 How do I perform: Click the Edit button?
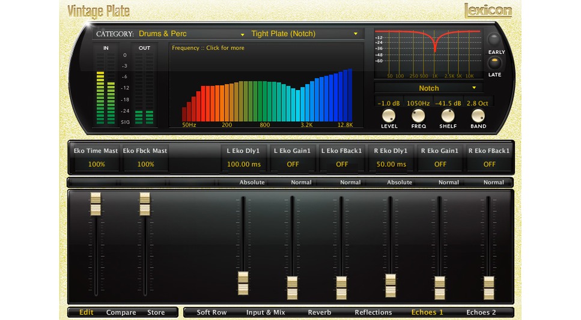[87, 312]
